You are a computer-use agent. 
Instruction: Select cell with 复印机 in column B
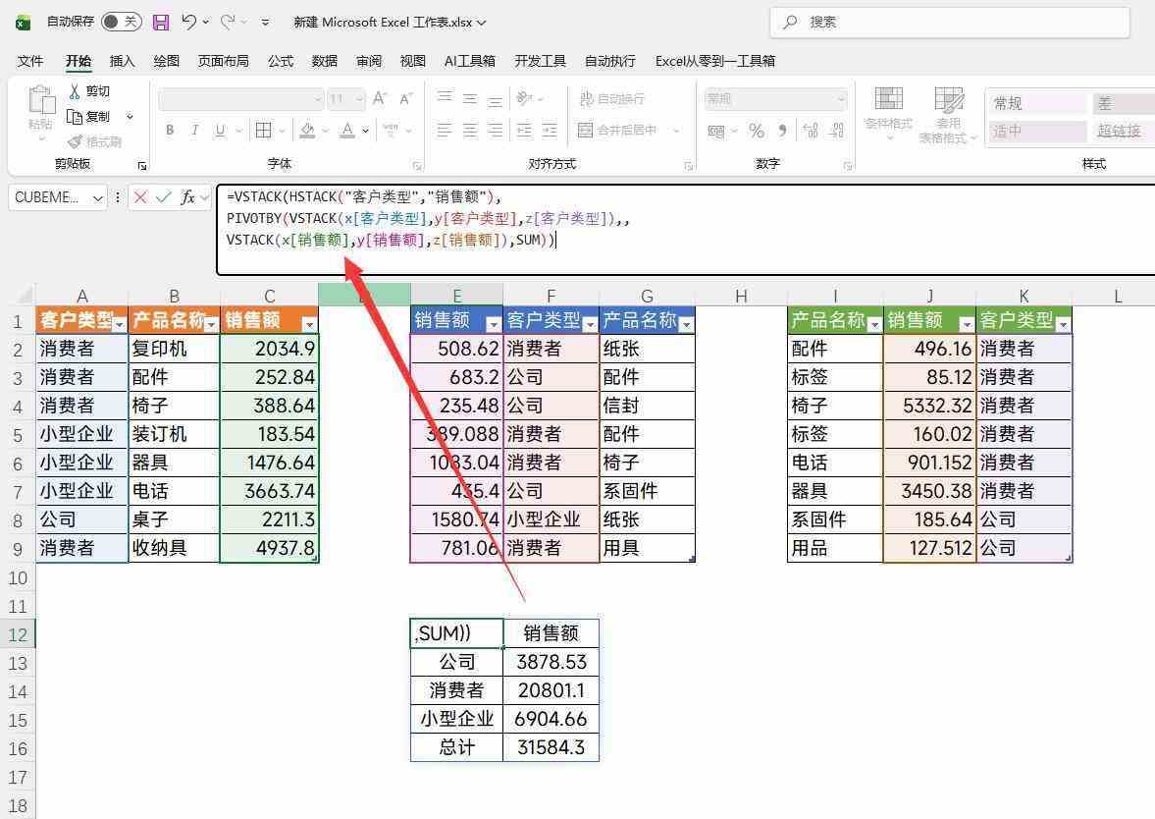tap(174, 348)
